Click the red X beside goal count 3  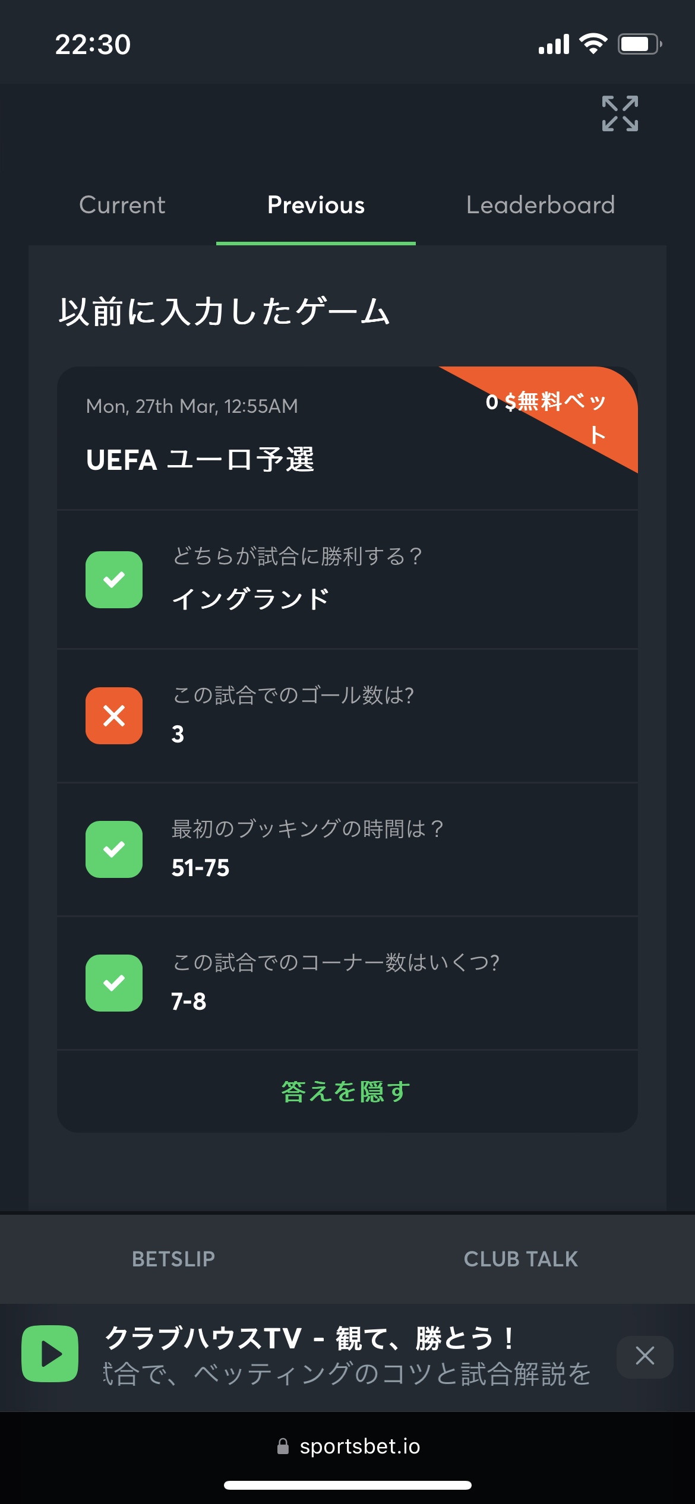[x=114, y=716]
